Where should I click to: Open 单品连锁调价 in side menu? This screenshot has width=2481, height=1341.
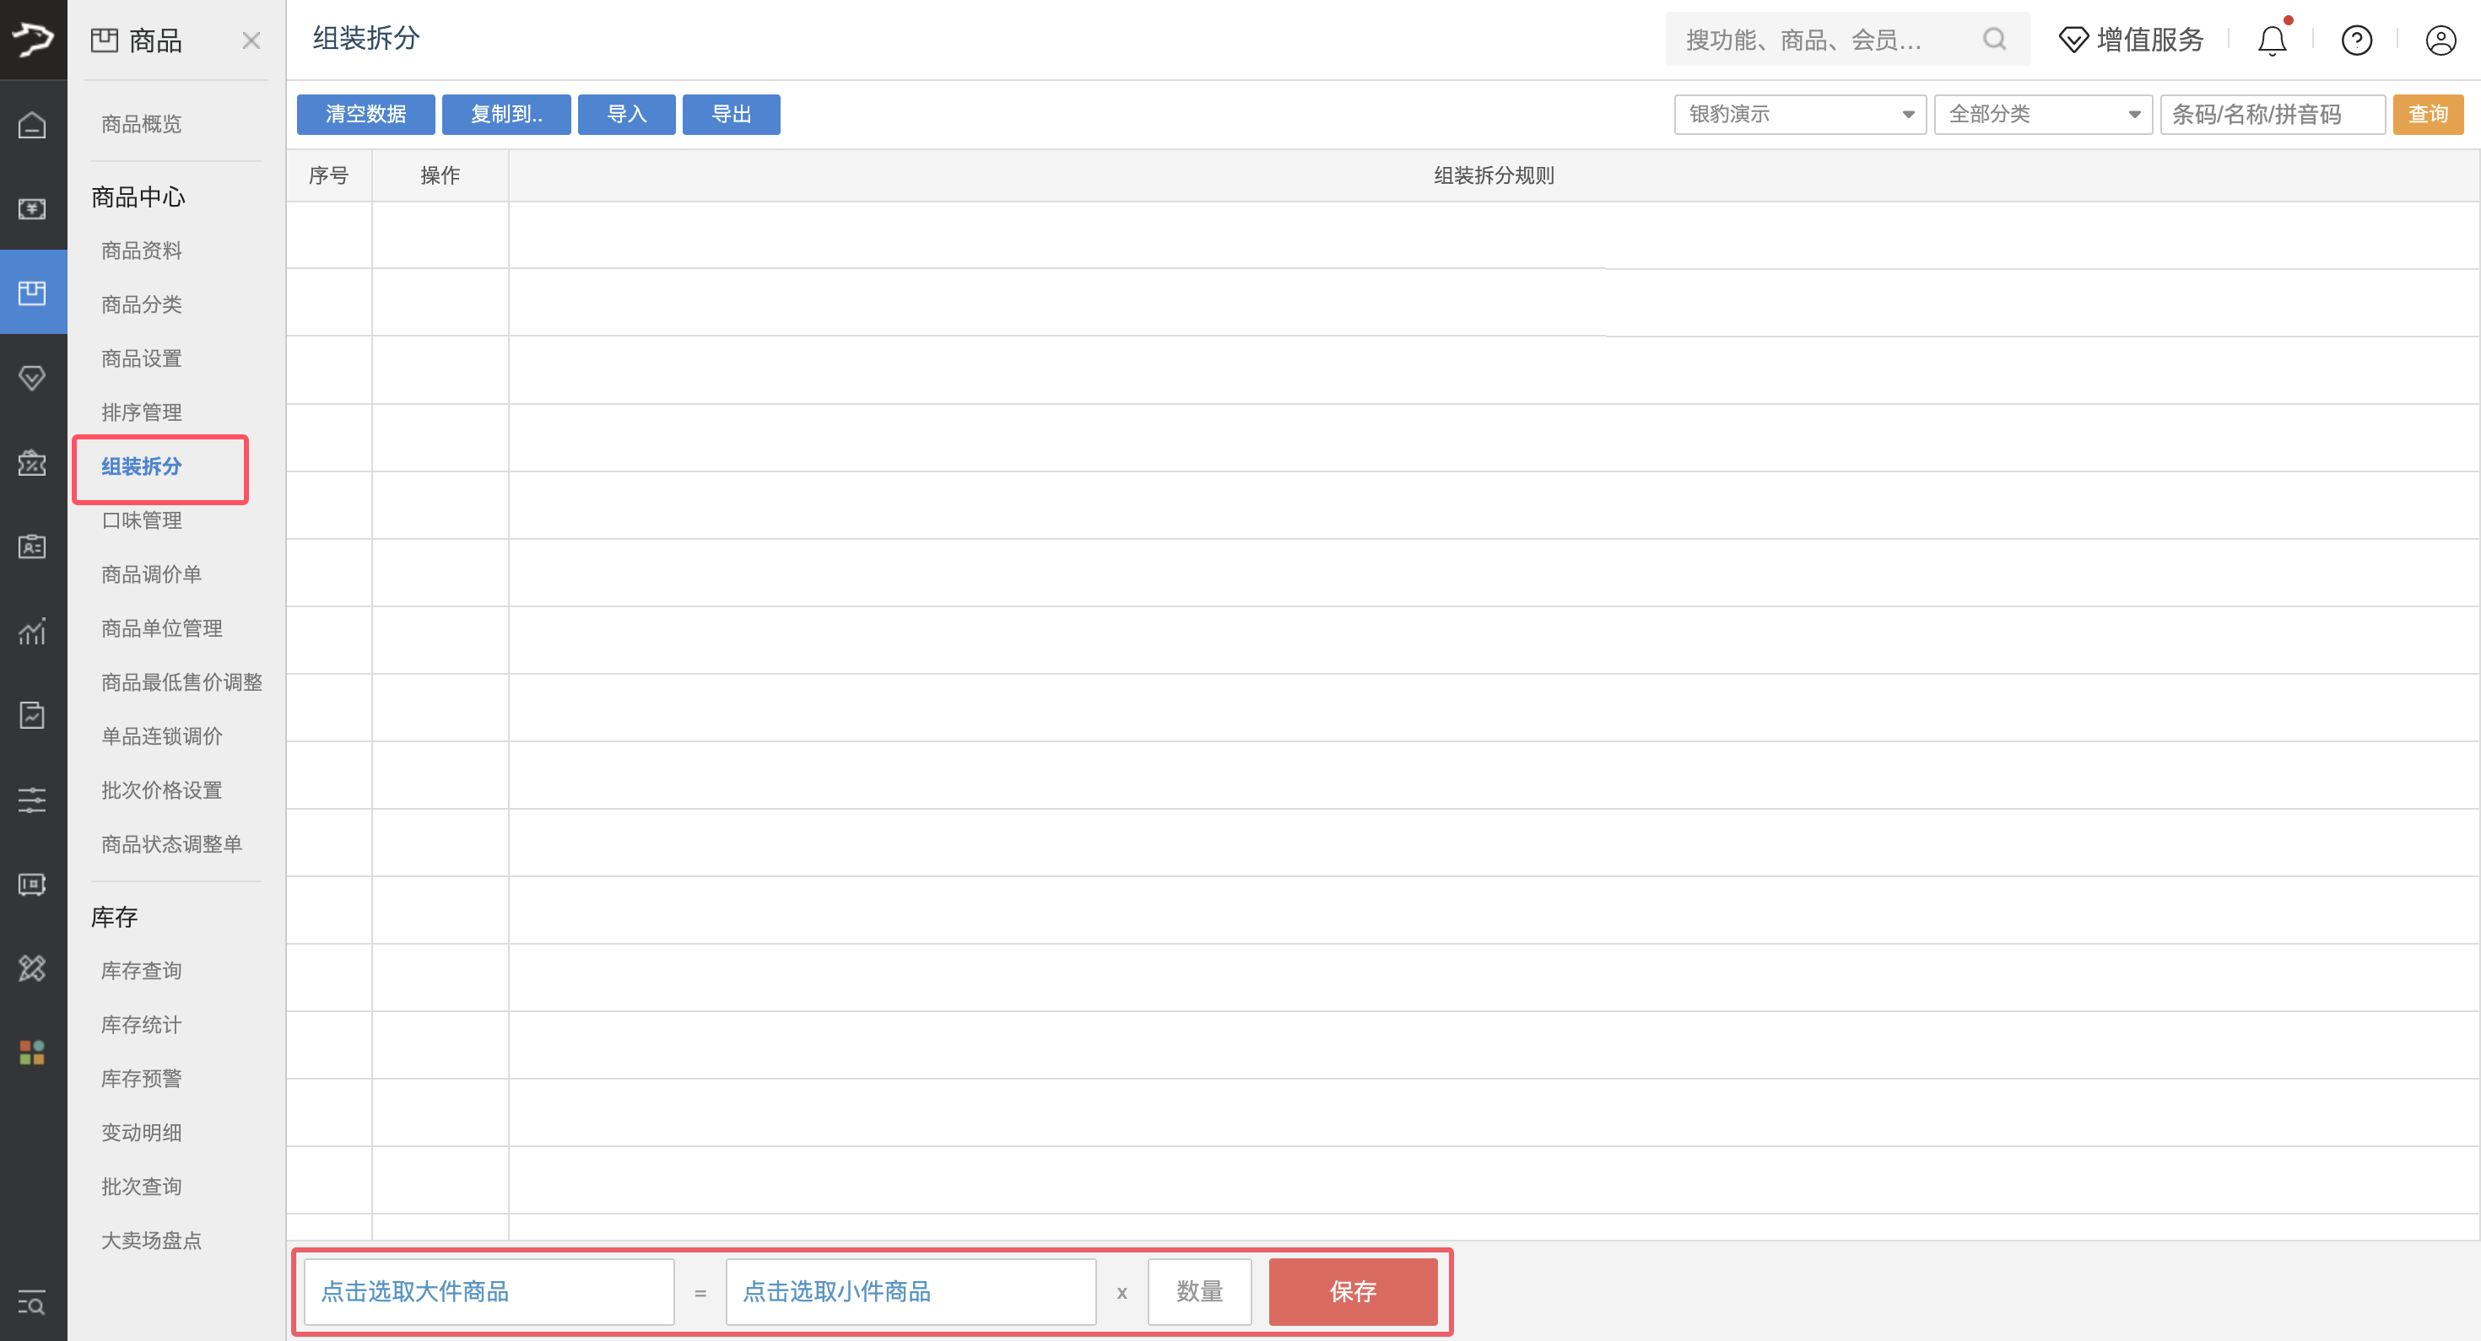162,736
